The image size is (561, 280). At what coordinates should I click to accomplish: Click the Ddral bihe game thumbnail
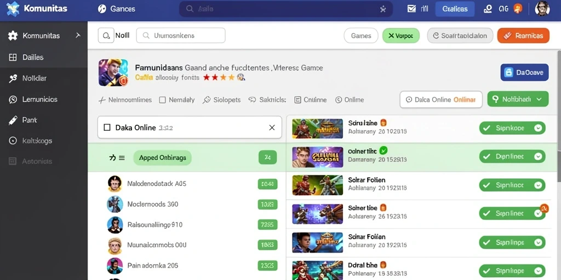point(317,270)
